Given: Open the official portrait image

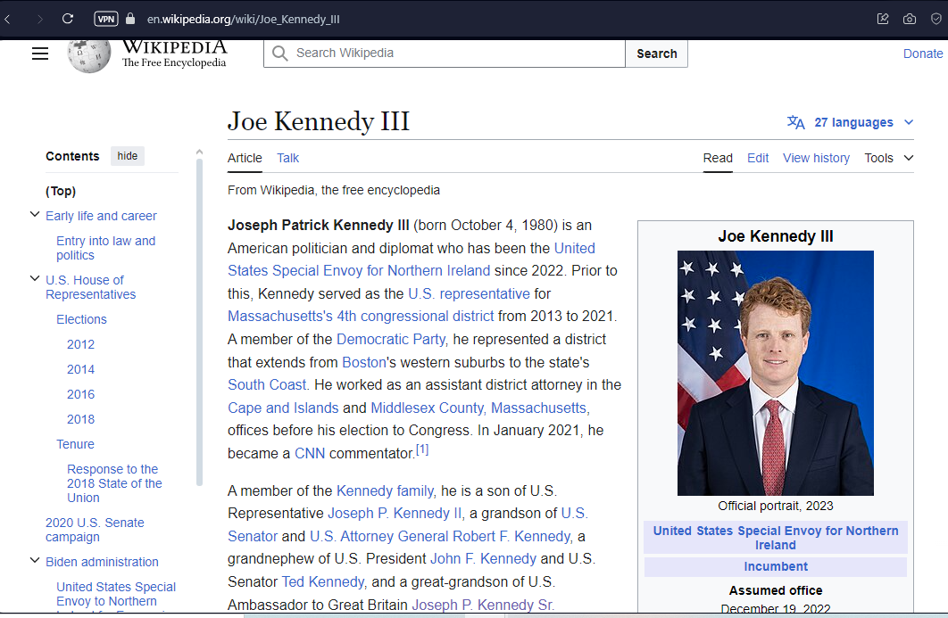Looking at the screenshot, I should (775, 373).
